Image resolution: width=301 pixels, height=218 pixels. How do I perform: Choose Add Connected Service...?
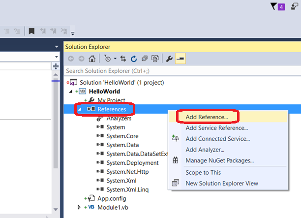point(228,139)
